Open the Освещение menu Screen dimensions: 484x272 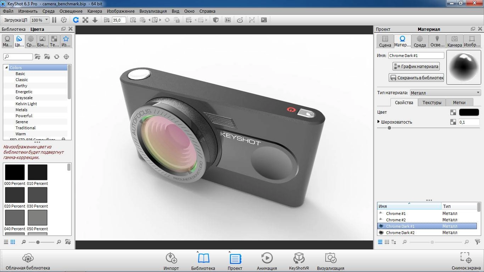(x=71, y=11)
